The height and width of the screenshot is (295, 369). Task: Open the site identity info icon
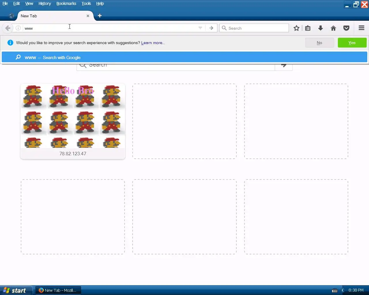pyautogui.click(x=18, y=28)
